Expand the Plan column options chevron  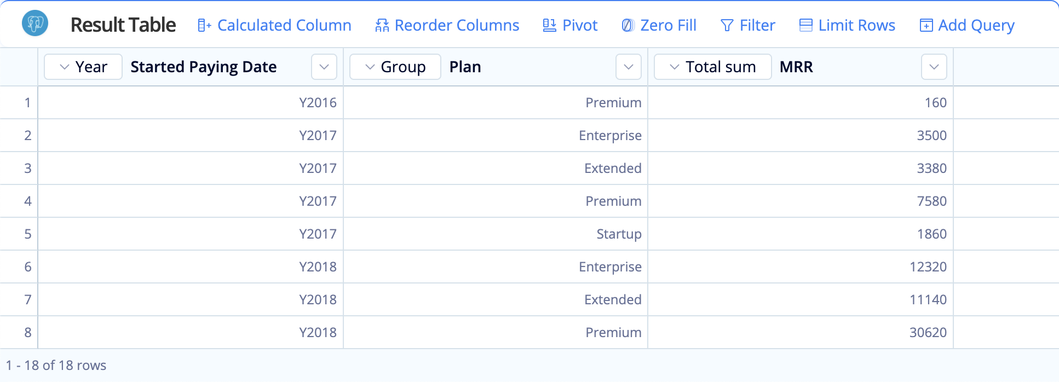click(629, 67)
